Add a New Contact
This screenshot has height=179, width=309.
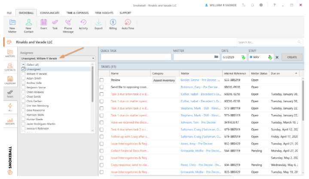click(28, 26)
